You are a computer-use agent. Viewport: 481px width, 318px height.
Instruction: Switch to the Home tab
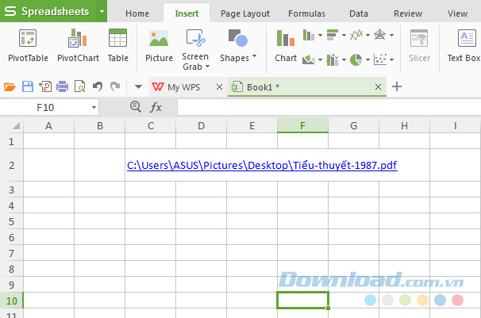(x=137, y=13)
